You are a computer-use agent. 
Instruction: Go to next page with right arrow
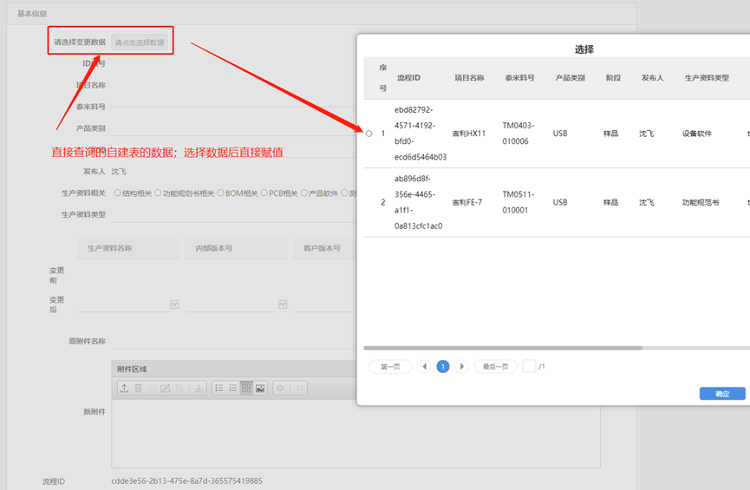[x=462, y=367]
